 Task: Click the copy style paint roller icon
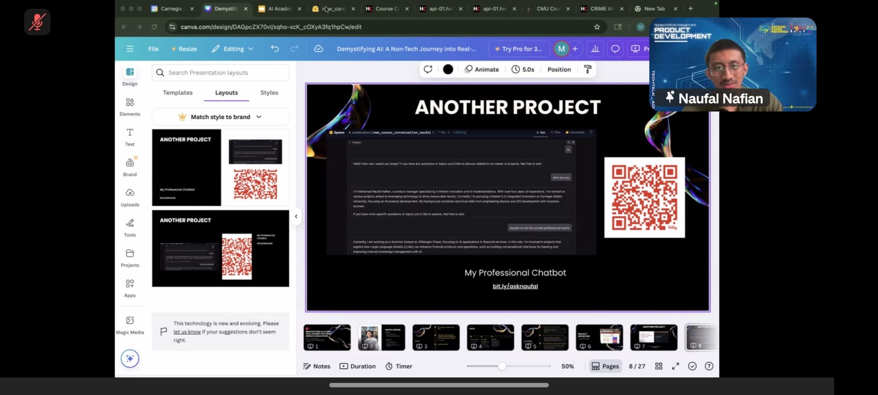tap(588, 69)
